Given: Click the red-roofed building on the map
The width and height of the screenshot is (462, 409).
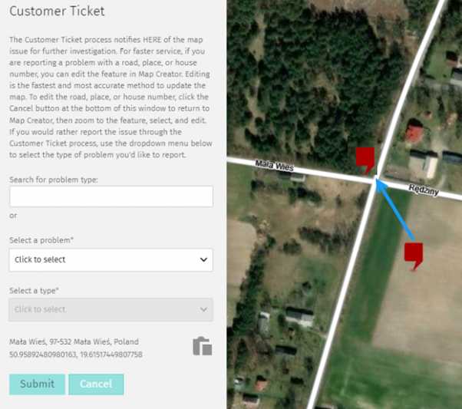Looking at the screenshot, I should [414, 134].
